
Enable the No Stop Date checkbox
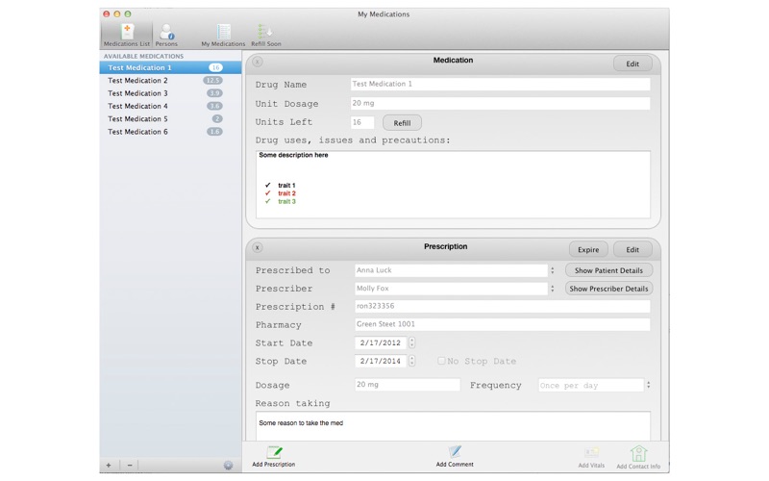pos(441,361)
